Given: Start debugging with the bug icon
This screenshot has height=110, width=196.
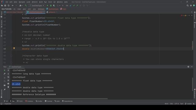Looking at the screenshot, I should 51,5.
